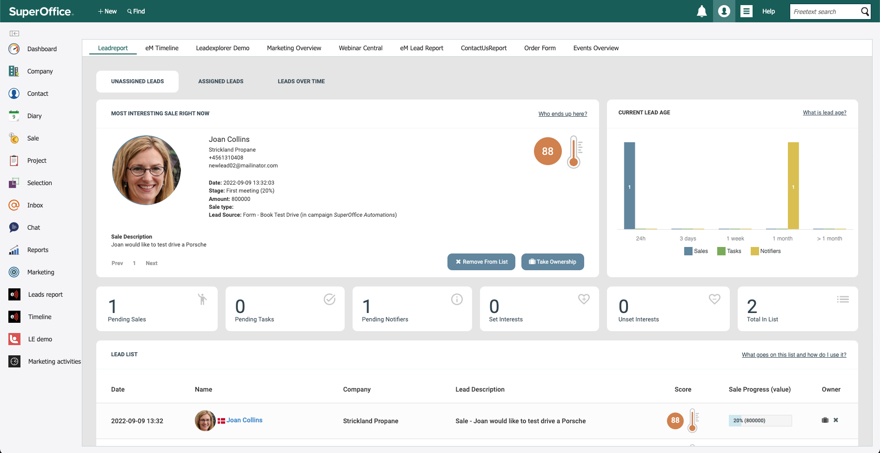Viewport: 880px width, 453px height.
Task: Switch to the eM Timeline tab
Action: 162,48
